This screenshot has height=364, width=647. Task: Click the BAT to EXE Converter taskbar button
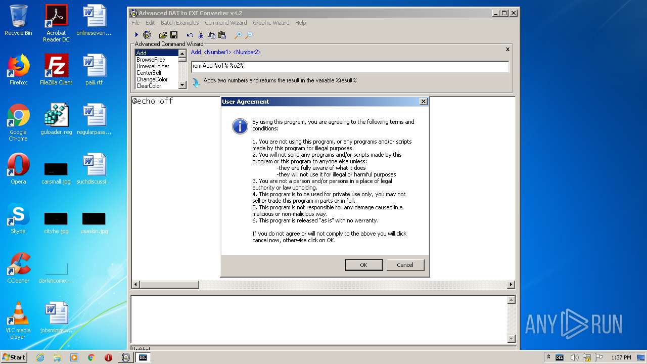pos(126,357)
